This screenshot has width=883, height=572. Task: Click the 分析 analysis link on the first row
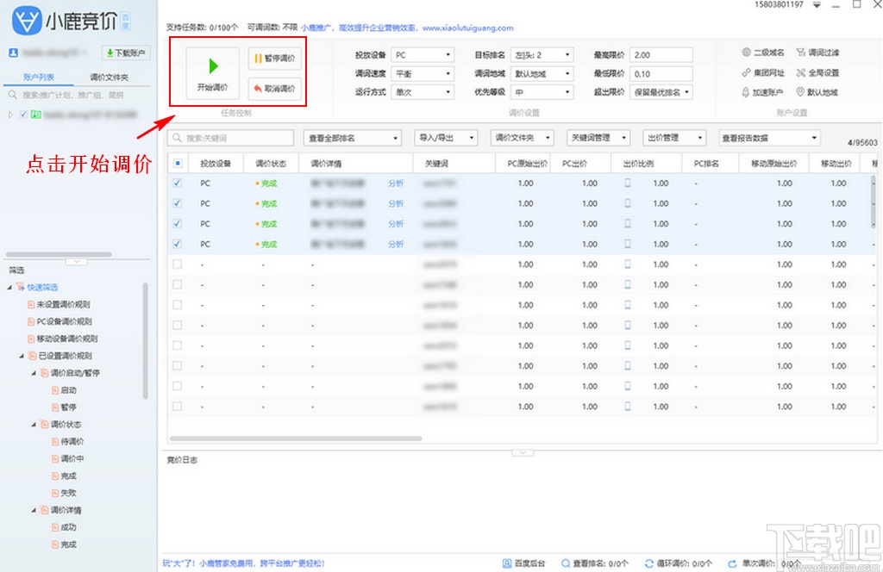pos(396,183)
